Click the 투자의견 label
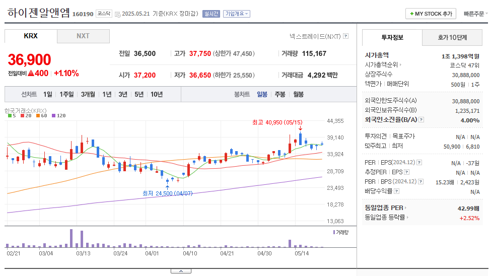The image size is (491, 276). point(376,136)
